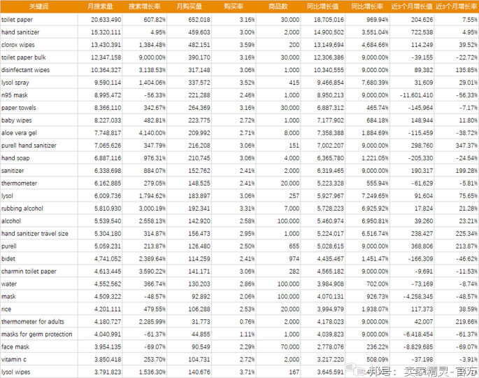Viewport: 479px width, 378px height.
Task: Click the 月搜索量 column header
Action: [x=100, y=6]
